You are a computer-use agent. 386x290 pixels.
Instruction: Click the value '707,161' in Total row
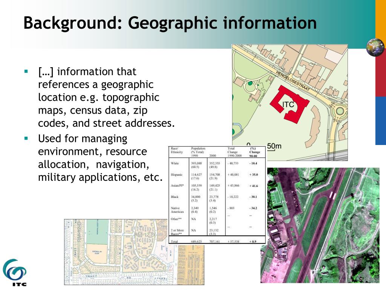[x=214, y=241]
